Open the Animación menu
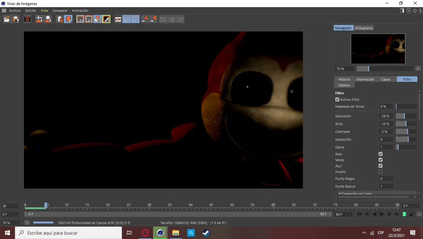This screenshot has height=239, width=423. coord(80,10)
